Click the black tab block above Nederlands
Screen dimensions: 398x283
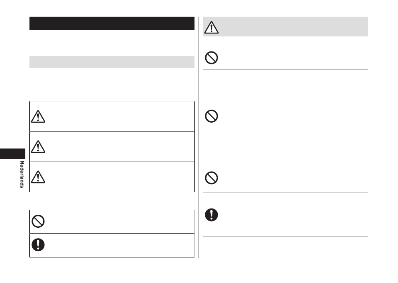click(13, 154)
